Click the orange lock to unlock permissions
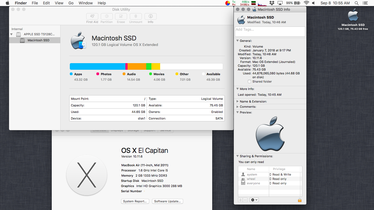 [x=300, y=200]
